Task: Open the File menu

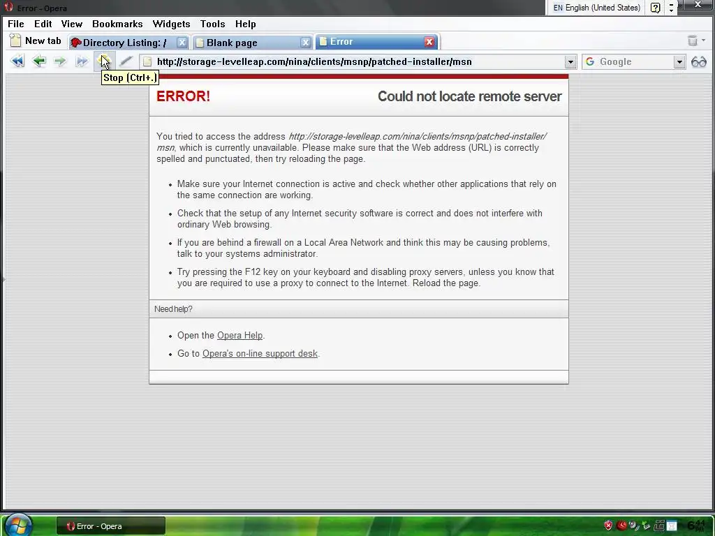Action: click(16, 24)
